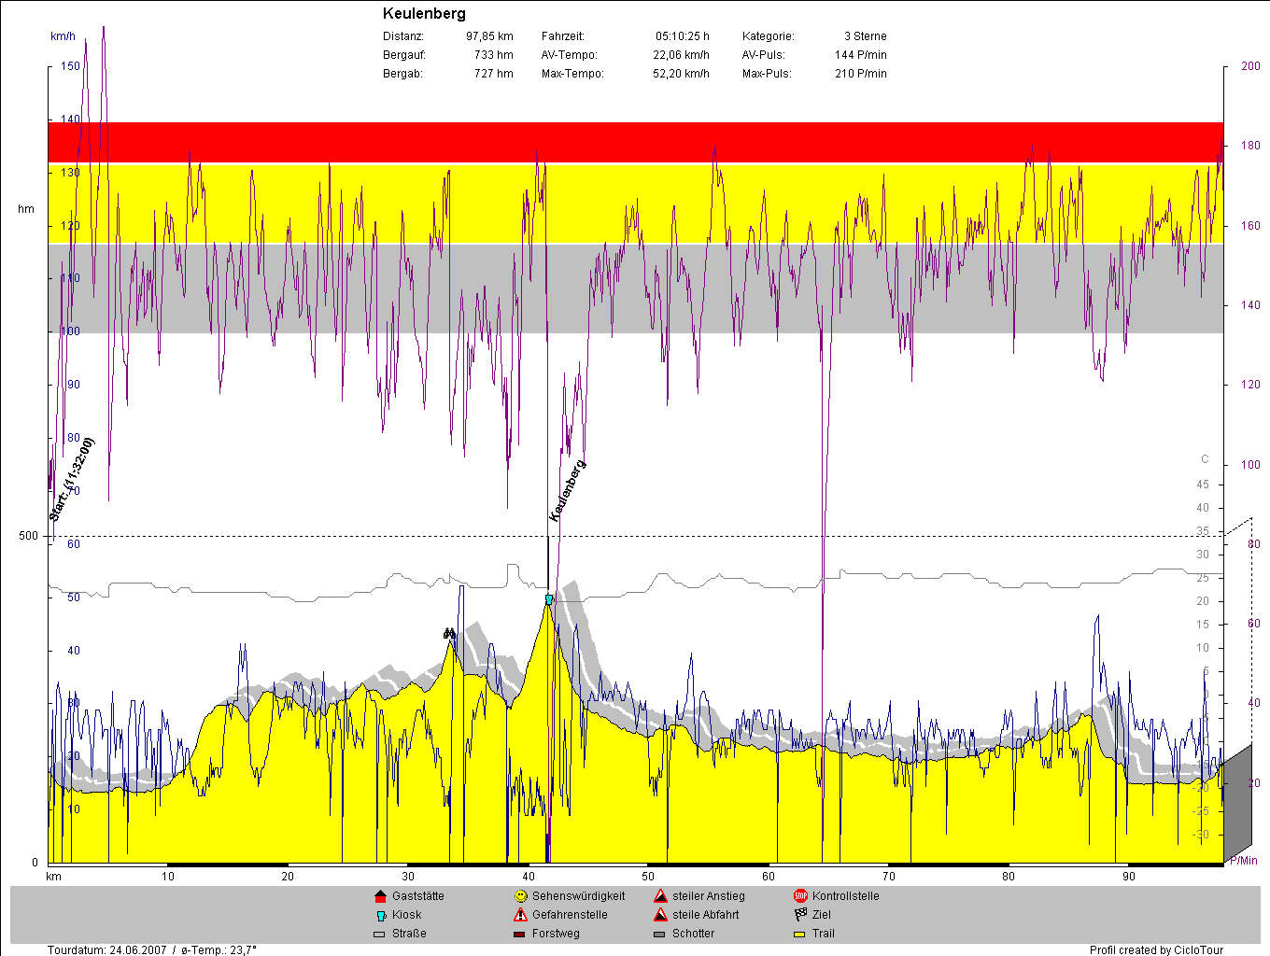
Task: Click the cyan Kiosk cup legend icon
Action: tap(381, 916)
